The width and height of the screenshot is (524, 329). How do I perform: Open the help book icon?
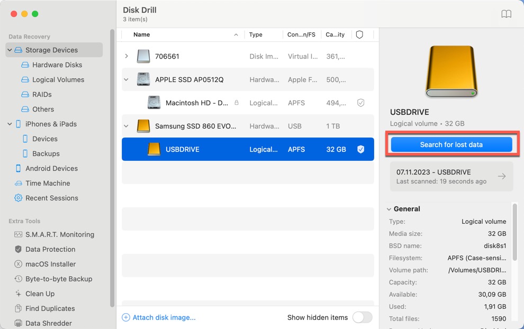coord(507,14)
